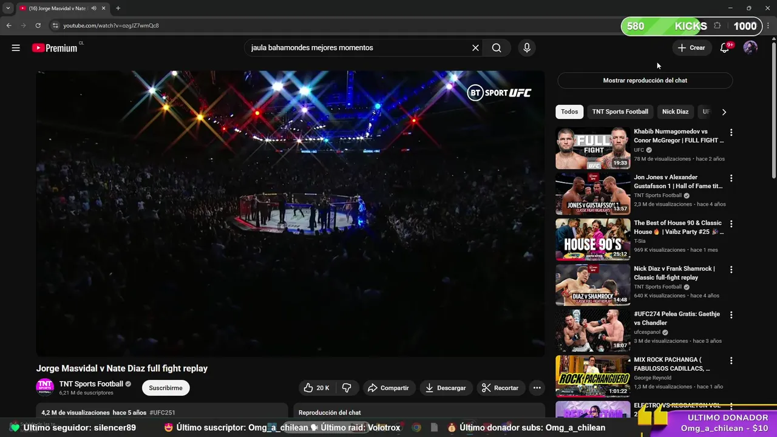Open The Best of House 90 title
777x437 pixels.
click(x=679, y=227)
